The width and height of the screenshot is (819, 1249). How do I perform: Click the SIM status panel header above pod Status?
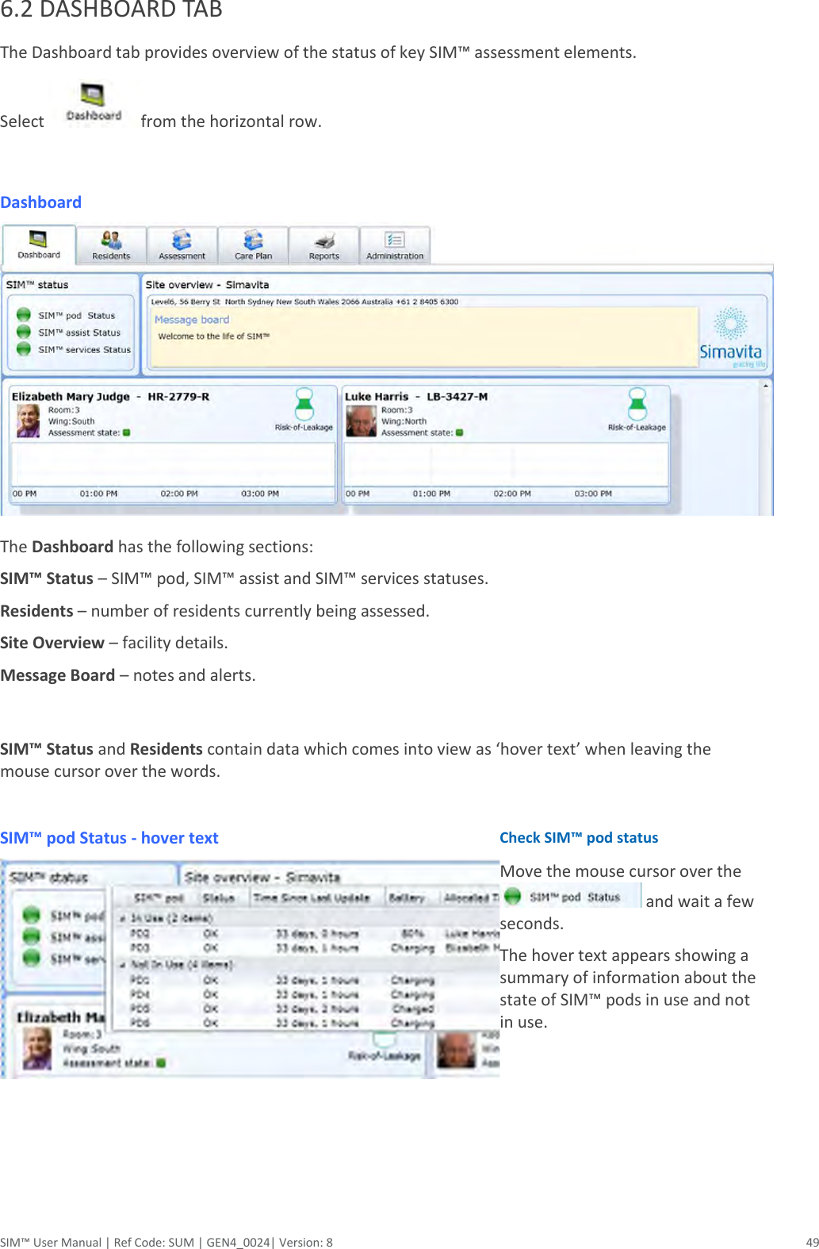(x=37, y=285)
